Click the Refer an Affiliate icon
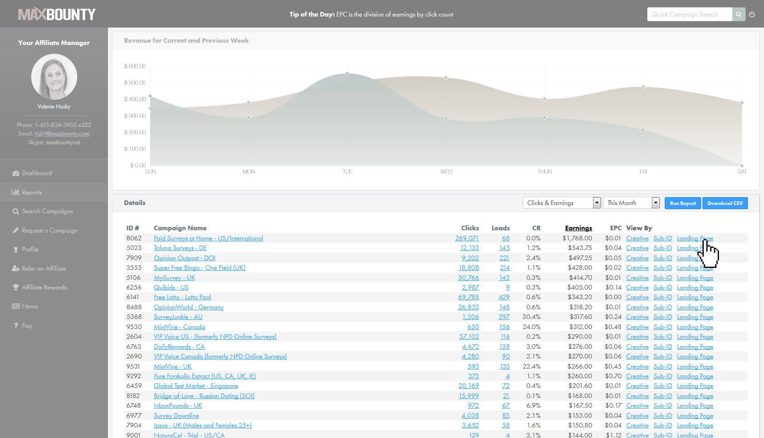This screenshot has width=764, height=438. tap(16, 268)
